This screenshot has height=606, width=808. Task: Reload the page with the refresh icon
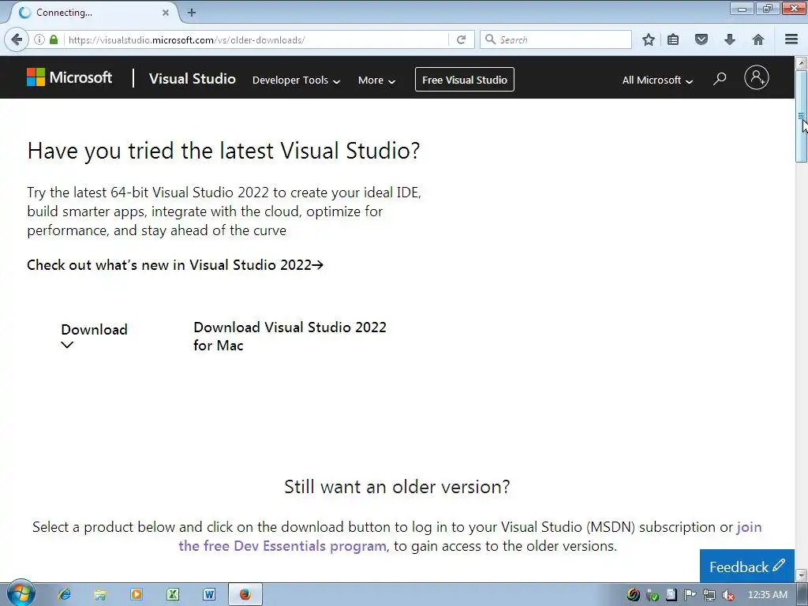tap(461, 39)
